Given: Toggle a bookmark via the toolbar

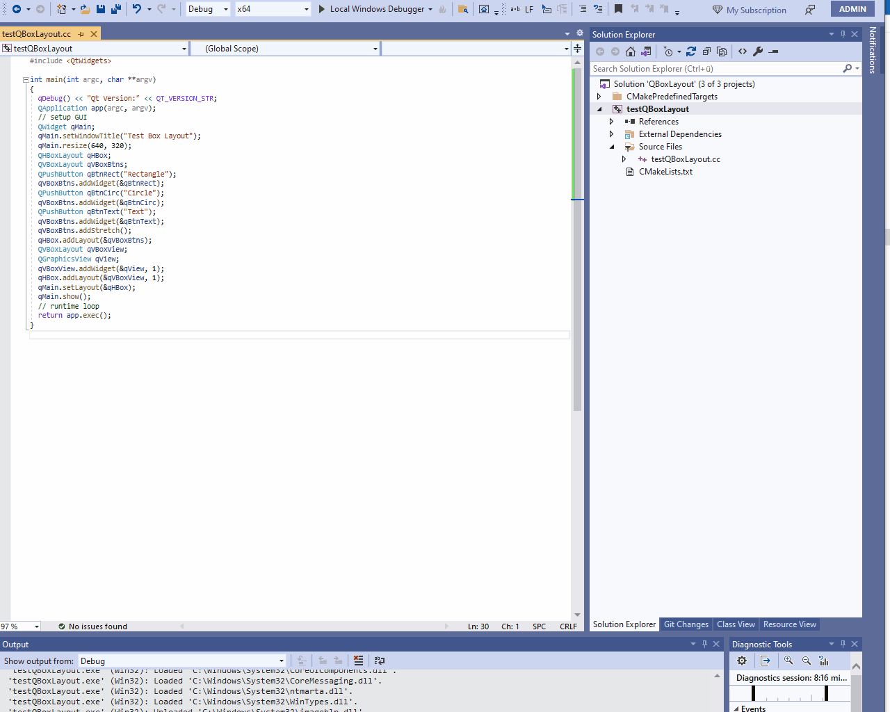Looking at the screenshot, I should tap(618, 9).
